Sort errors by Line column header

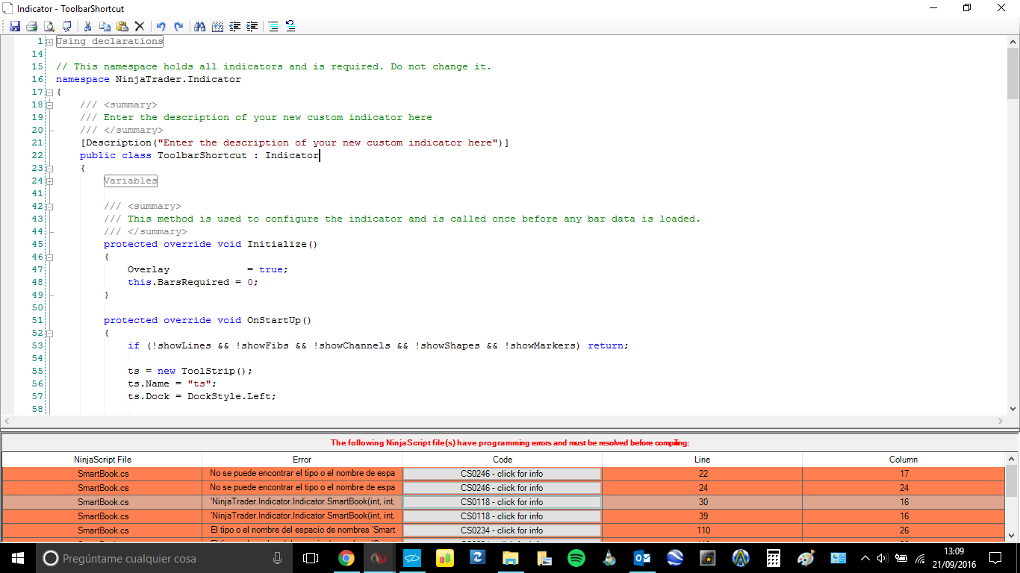pos(702,460)
